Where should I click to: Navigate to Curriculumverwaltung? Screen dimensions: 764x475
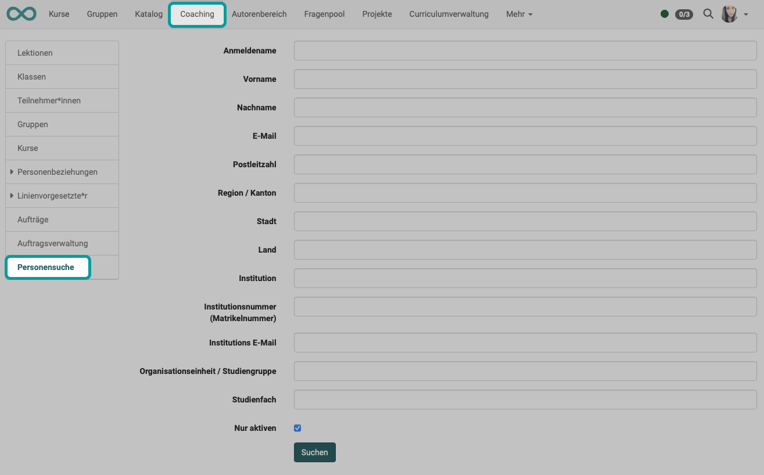point(449,13)
